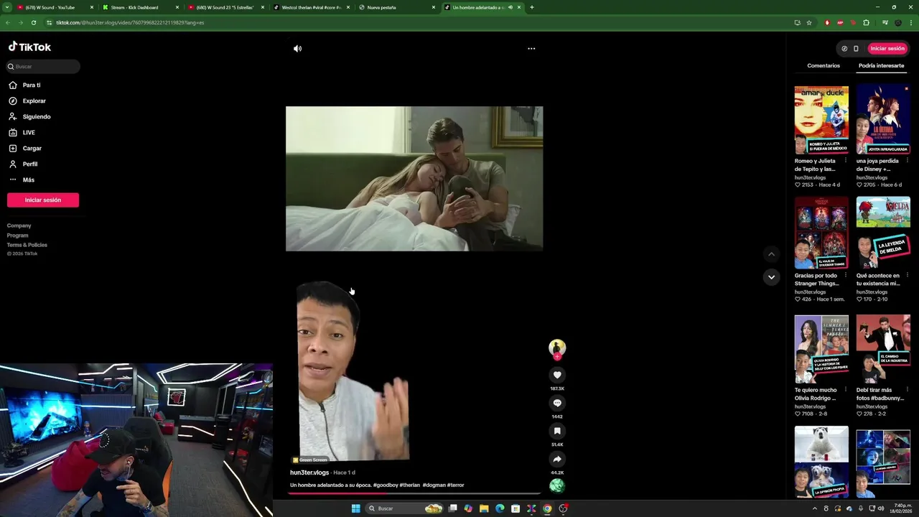Click the TikTok logo

tap(29, 47)
